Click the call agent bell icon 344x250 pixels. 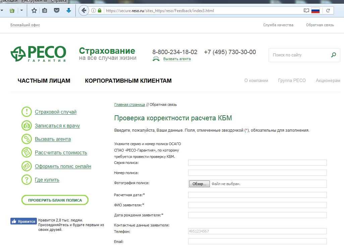tap(156, 59)
